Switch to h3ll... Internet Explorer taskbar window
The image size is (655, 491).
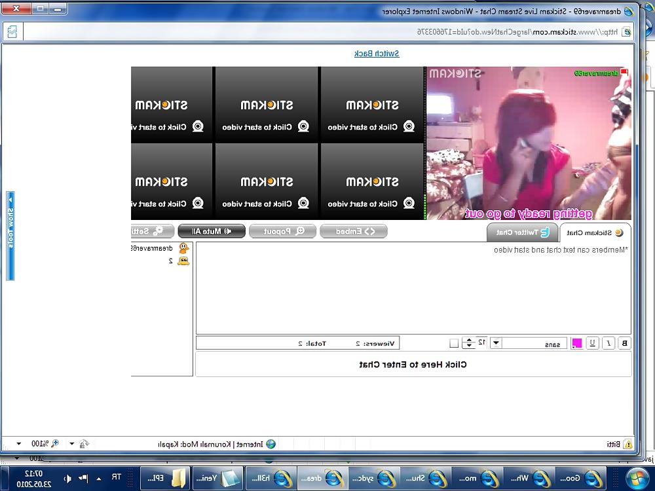pyautogui.click(x=270, y=479)
